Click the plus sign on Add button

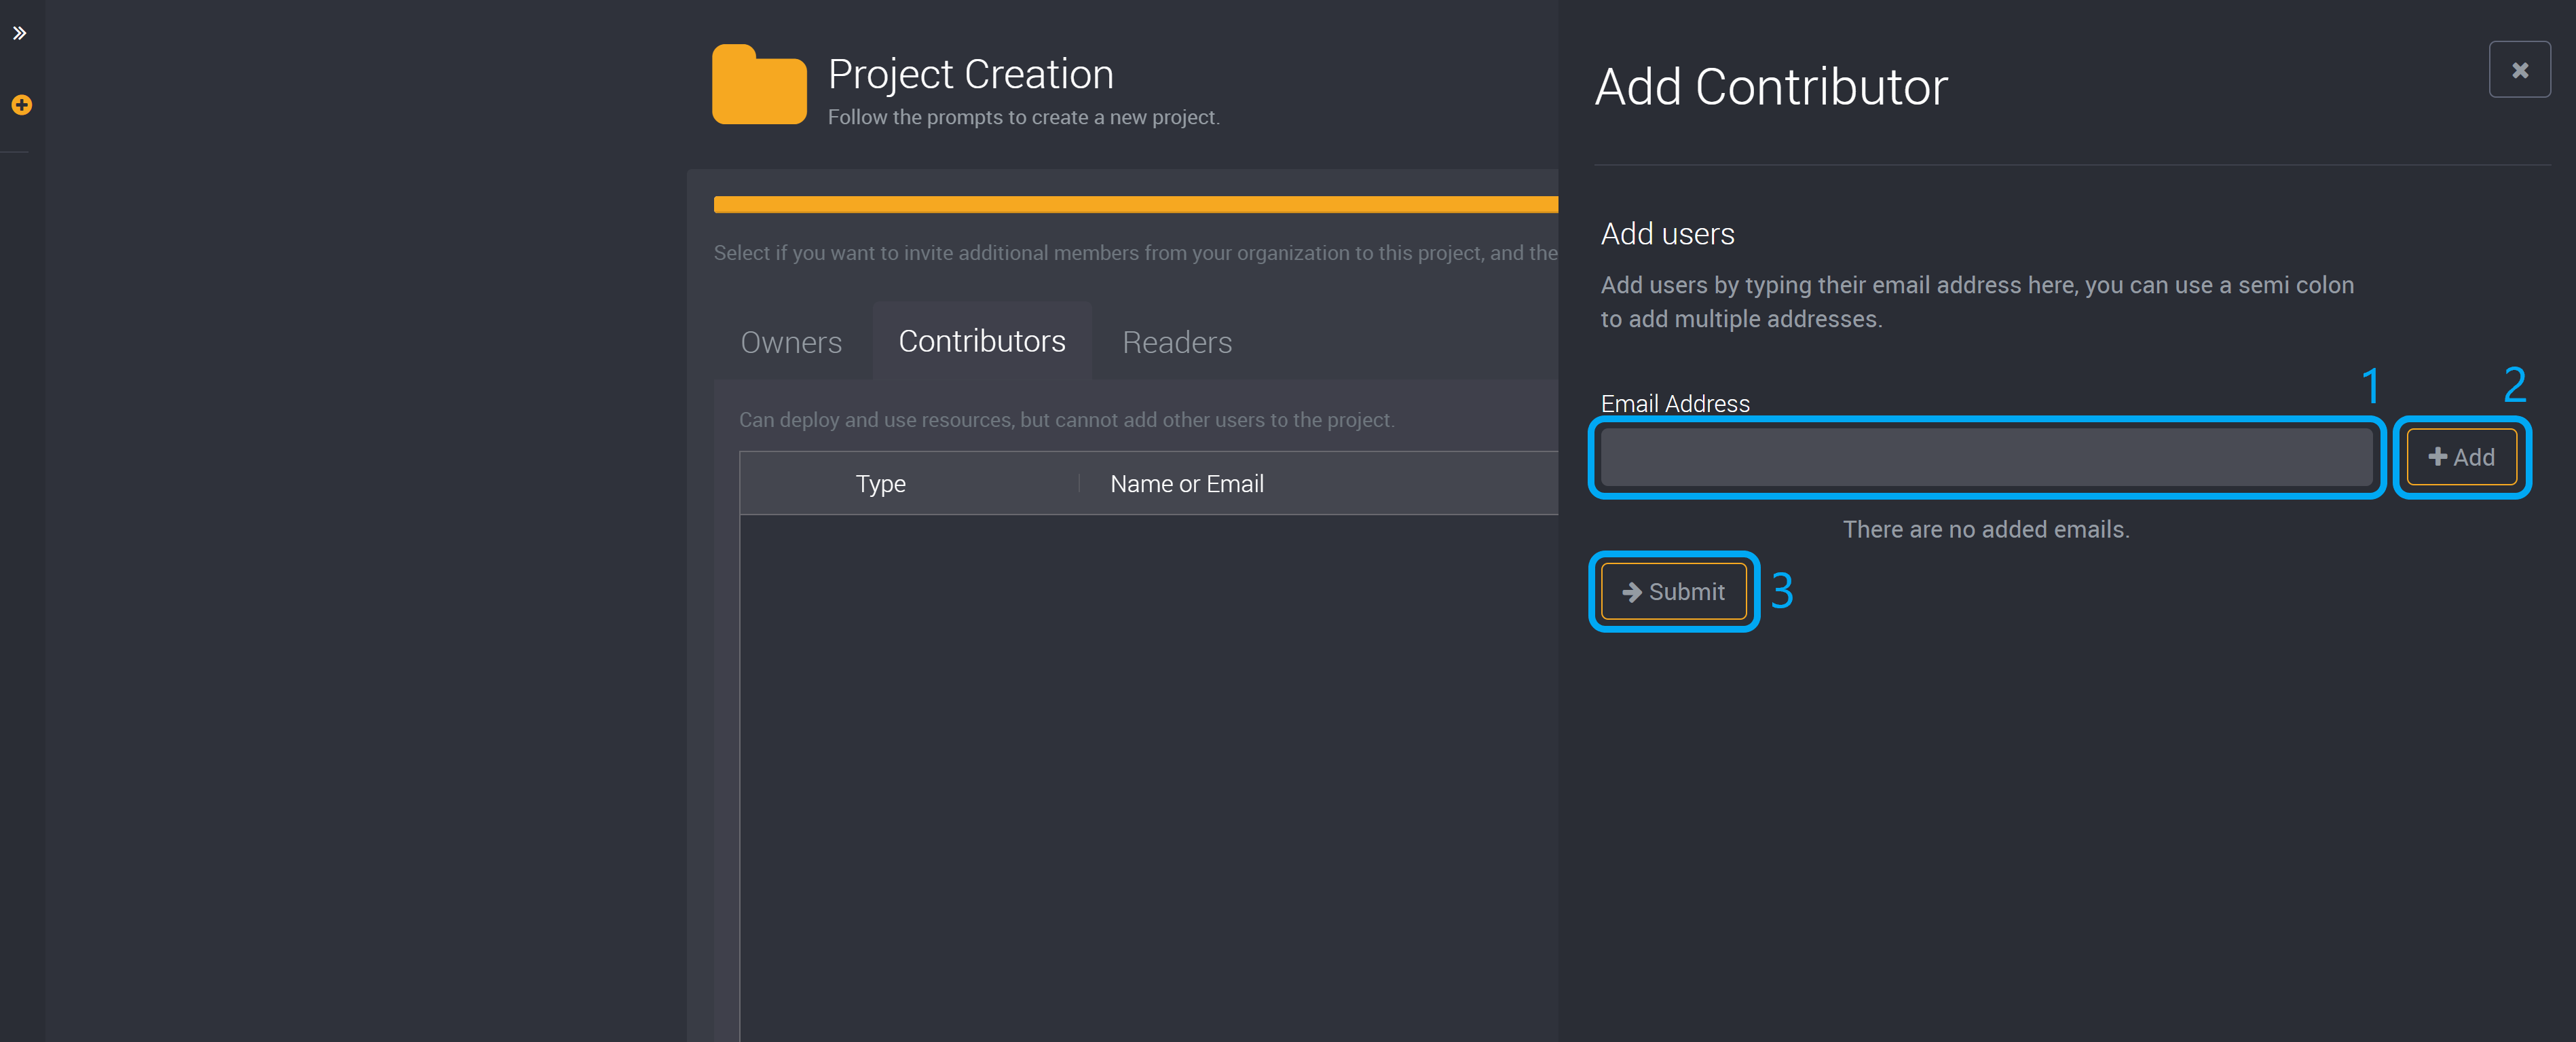coord(2440,457)
